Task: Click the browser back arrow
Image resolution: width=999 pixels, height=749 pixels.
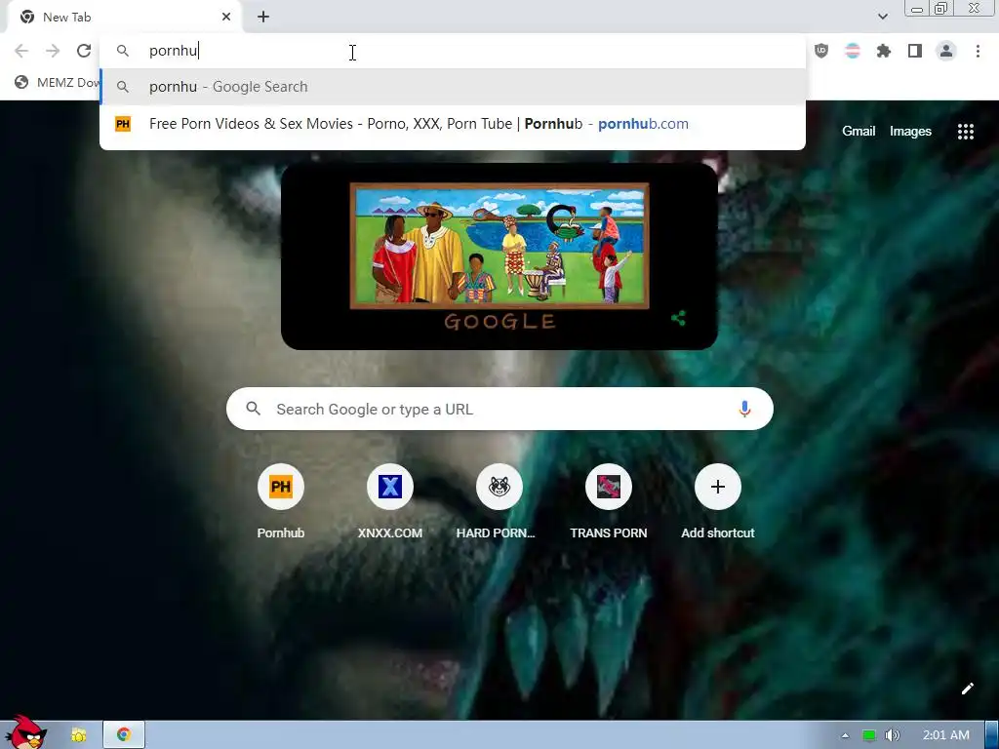Action: click(x=21, y=51)
